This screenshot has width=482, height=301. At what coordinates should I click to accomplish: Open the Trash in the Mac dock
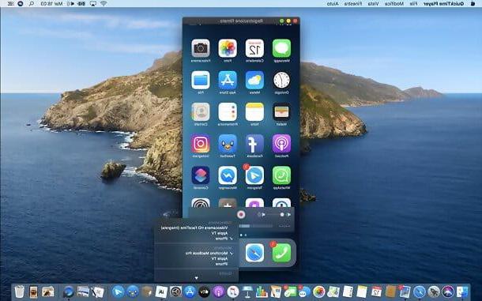click(x=20, y=292)
